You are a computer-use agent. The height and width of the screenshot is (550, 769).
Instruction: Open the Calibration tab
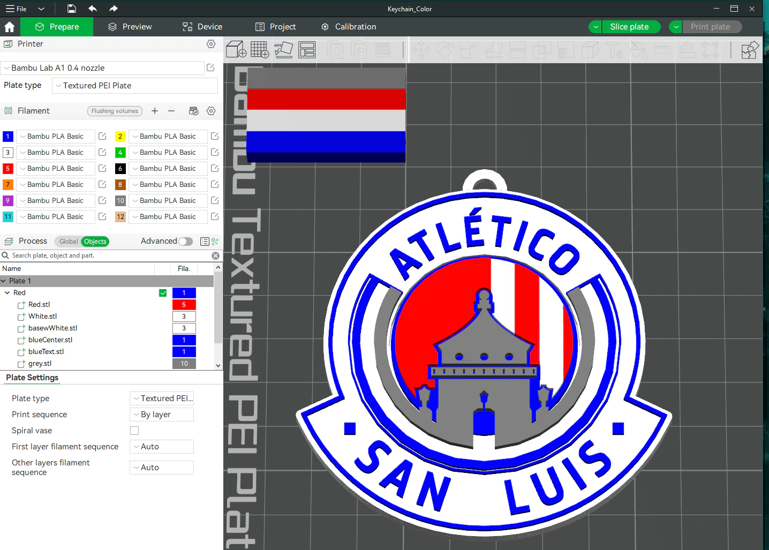349,27
